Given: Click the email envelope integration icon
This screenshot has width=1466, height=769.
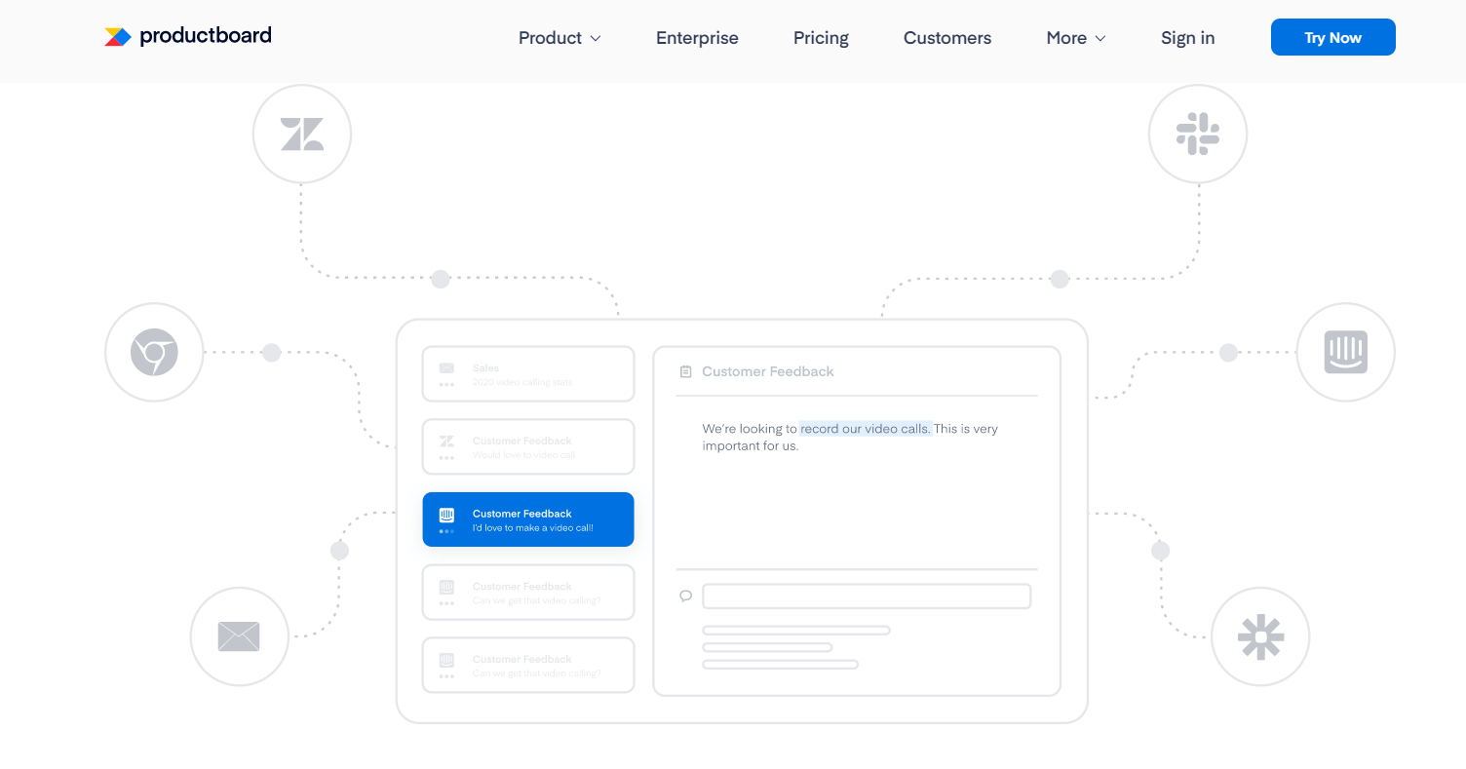Looking at the screenshot, I should click(x=240, y=636).
